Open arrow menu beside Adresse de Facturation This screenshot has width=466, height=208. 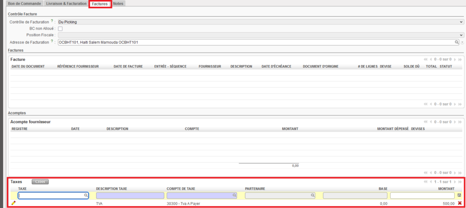[461, 42]
